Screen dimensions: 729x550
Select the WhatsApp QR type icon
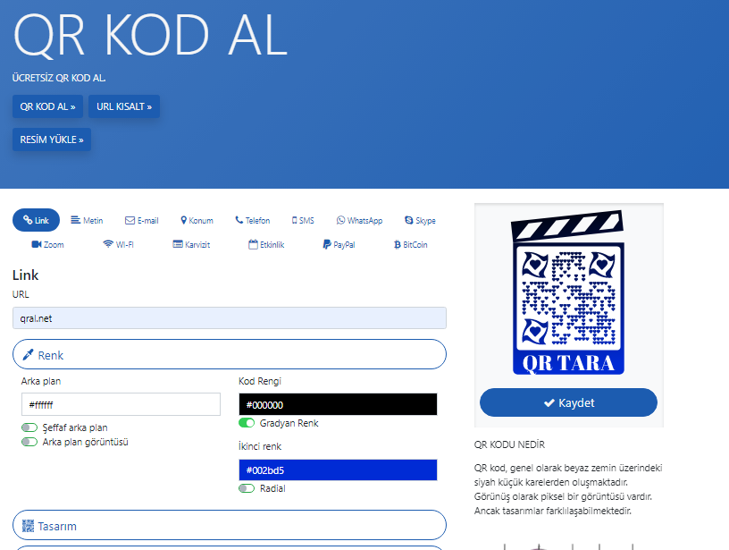(x=340, y=221)
